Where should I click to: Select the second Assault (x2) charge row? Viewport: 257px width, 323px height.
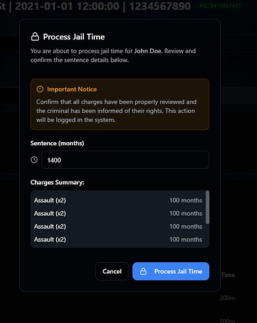(118, 213)
